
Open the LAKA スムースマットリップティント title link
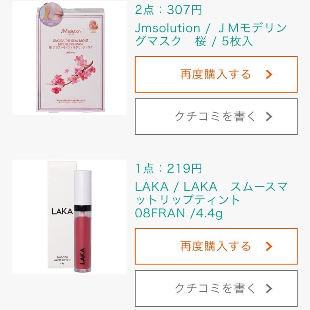(x=211, y=200)
